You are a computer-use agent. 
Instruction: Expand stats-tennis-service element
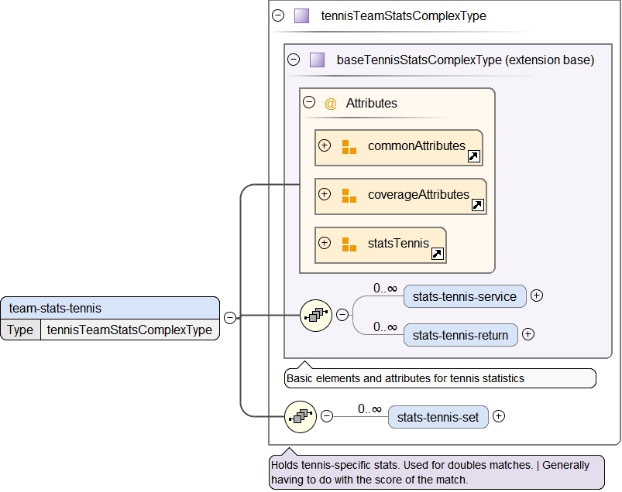[536, 296]
